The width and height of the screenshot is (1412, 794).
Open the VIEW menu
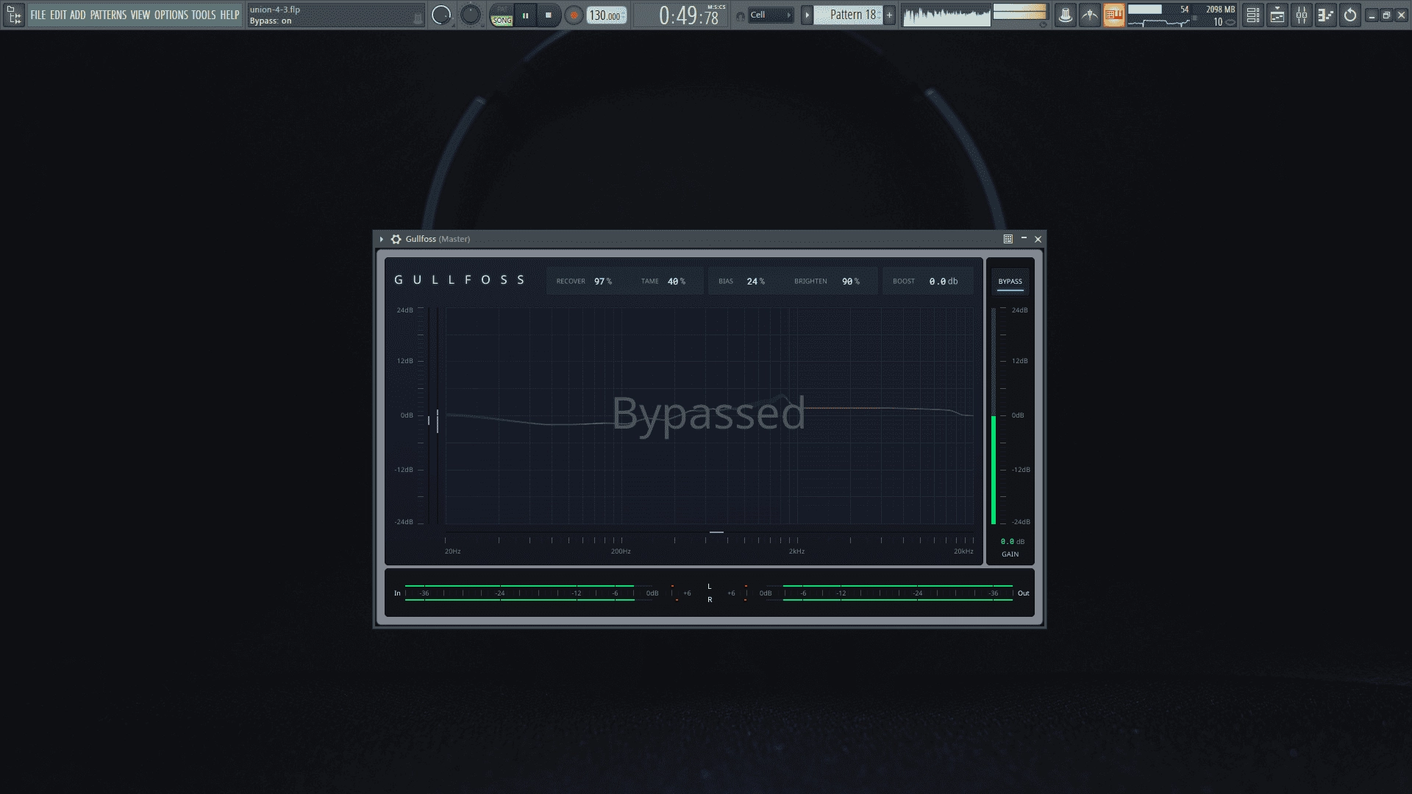(x=140, y=15)
